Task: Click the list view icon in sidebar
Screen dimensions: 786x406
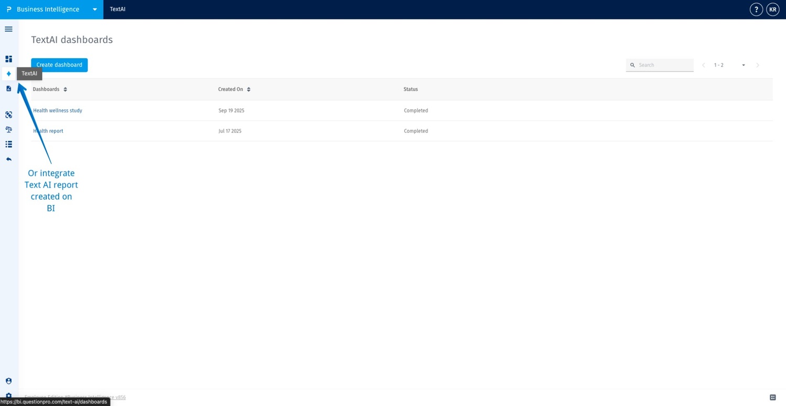Action: click(8, 144)
